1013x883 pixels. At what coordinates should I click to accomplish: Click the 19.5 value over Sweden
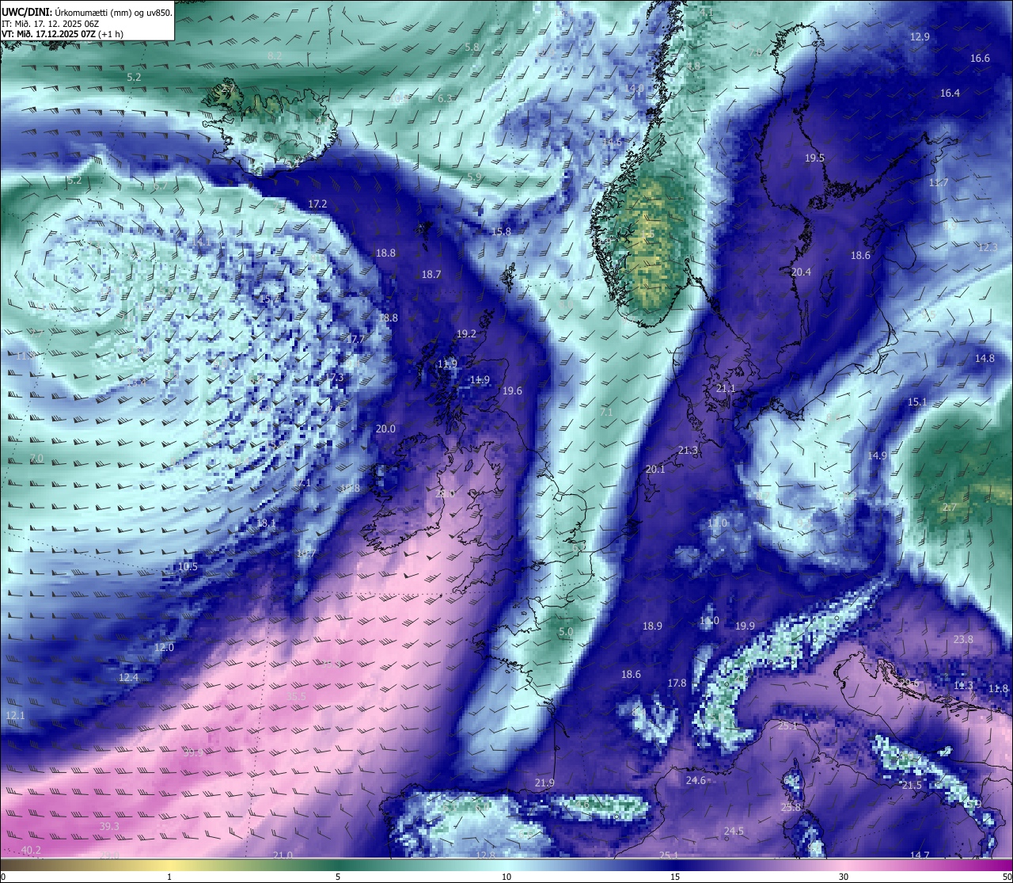tap(814, 158)
